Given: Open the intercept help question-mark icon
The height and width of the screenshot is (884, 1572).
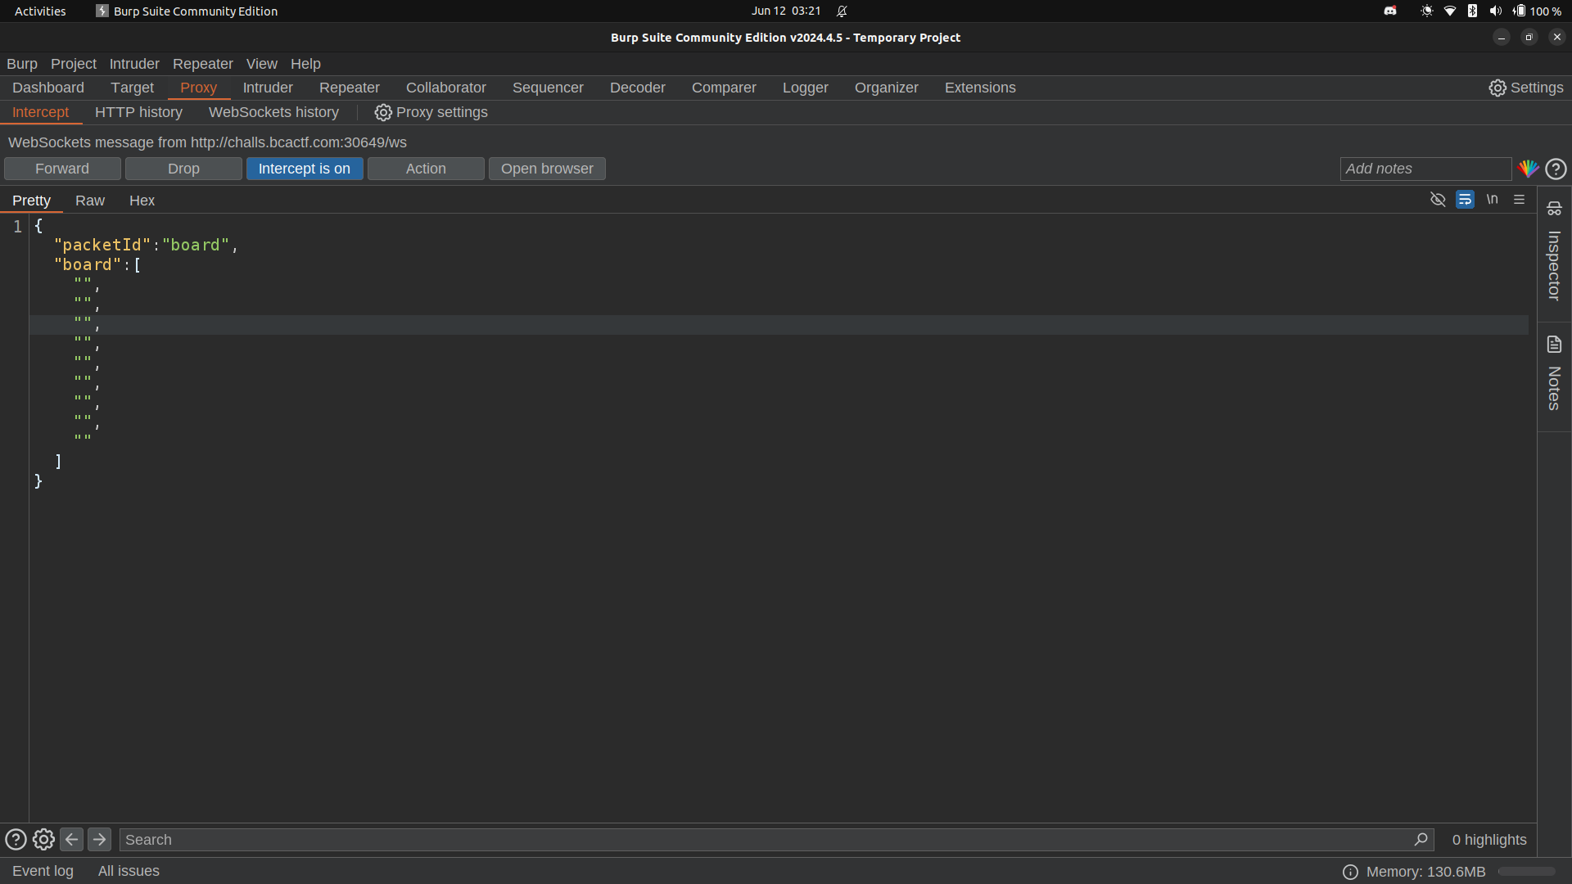Looking at the screenshot, I should click(1556, 169).
